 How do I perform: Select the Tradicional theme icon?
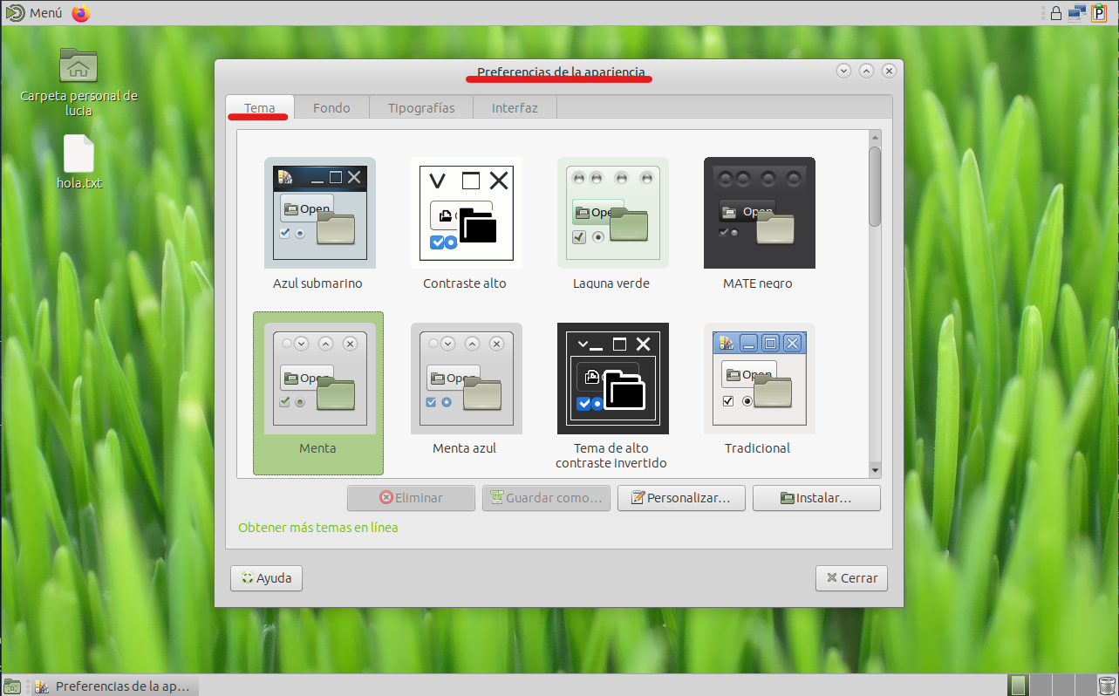(x=759, y=379)
